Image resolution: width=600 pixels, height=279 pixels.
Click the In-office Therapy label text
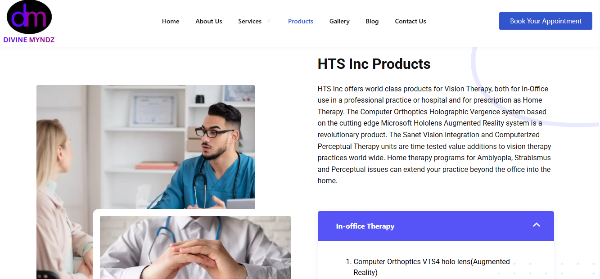pyautogui.click(x=365, y=226)
